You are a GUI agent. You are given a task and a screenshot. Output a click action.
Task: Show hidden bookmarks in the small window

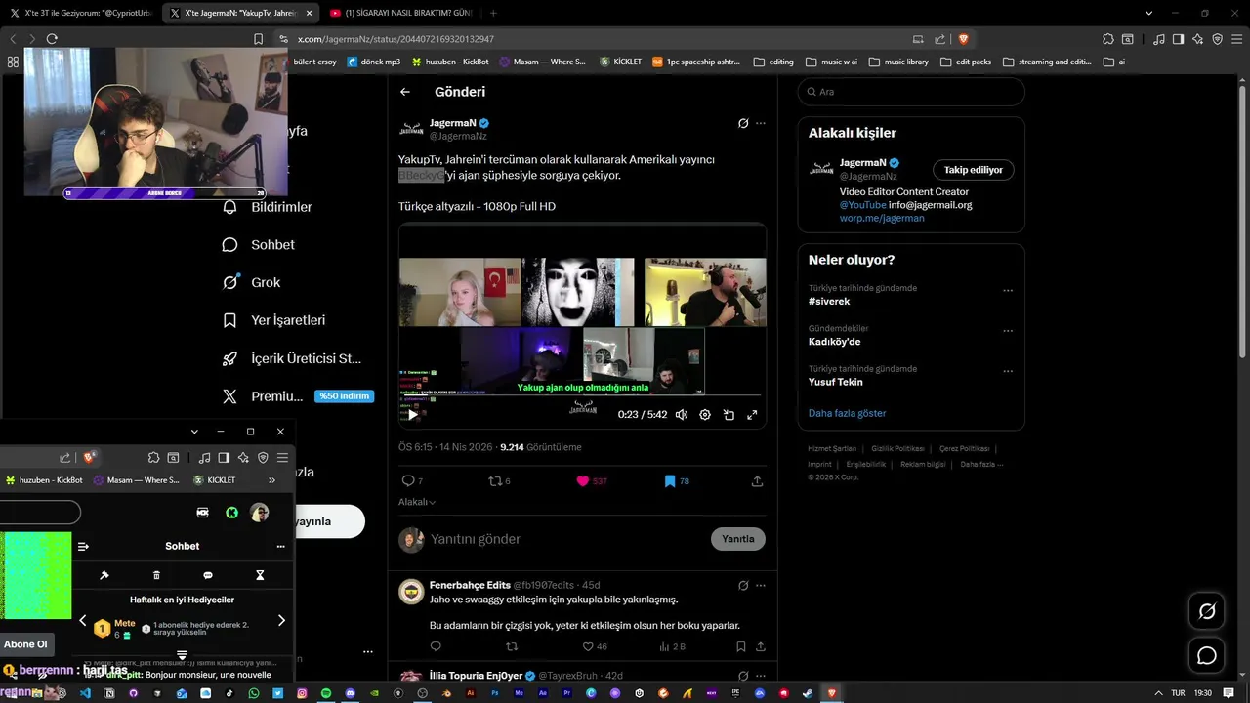pos(271,480)
